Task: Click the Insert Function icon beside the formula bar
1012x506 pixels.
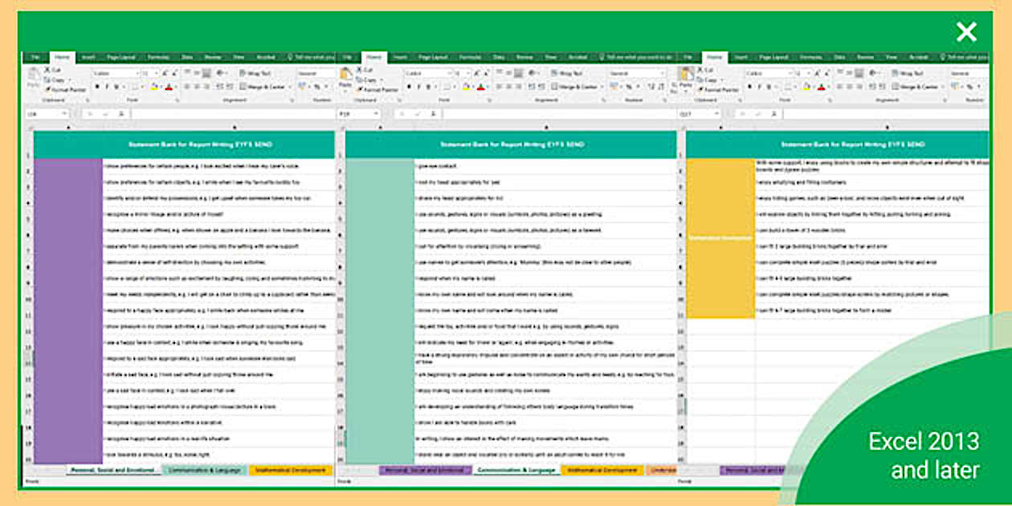Action: click(x=121, y=114)
